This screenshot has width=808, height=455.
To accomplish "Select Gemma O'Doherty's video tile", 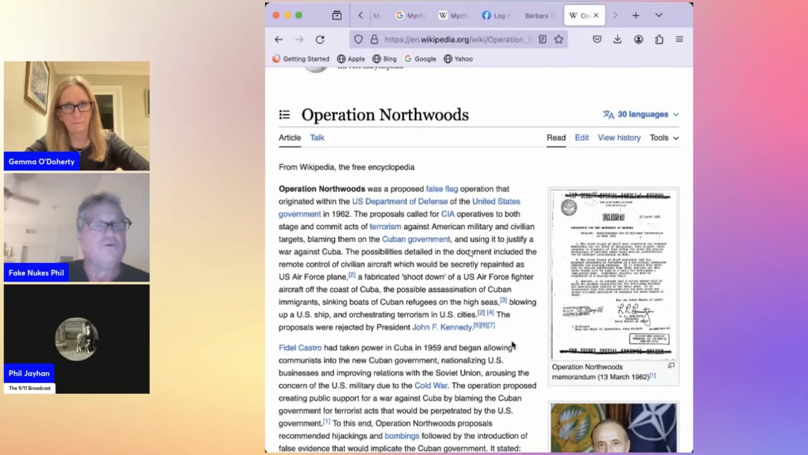I will [x=76, y=116].
